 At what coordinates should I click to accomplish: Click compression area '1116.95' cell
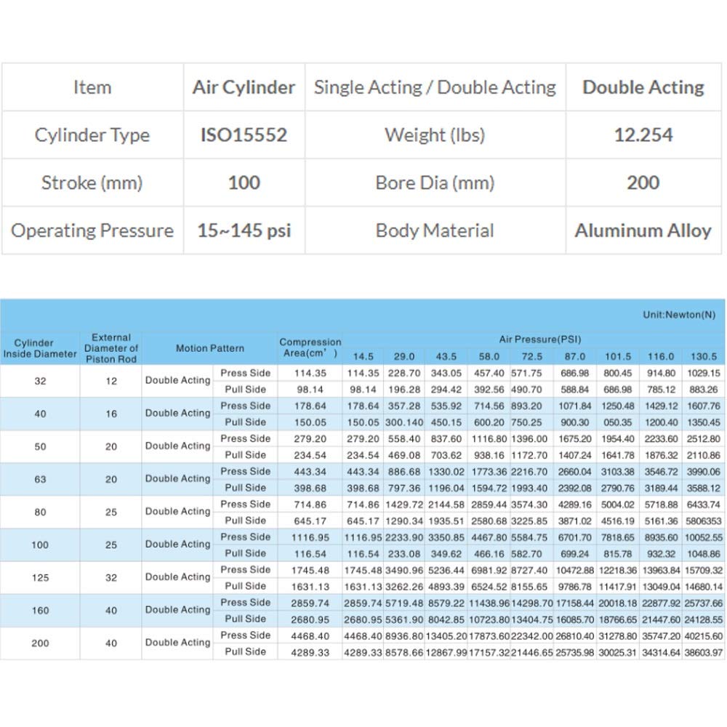click(310, 537)
